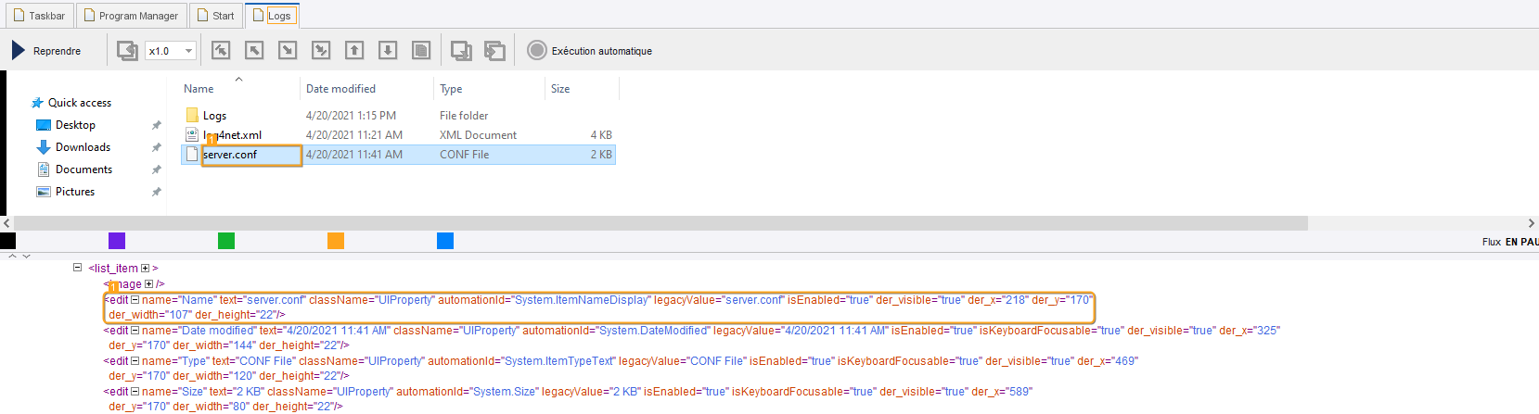Click the first diagonal arrow icon after x1.0

[x=221, y=51]
